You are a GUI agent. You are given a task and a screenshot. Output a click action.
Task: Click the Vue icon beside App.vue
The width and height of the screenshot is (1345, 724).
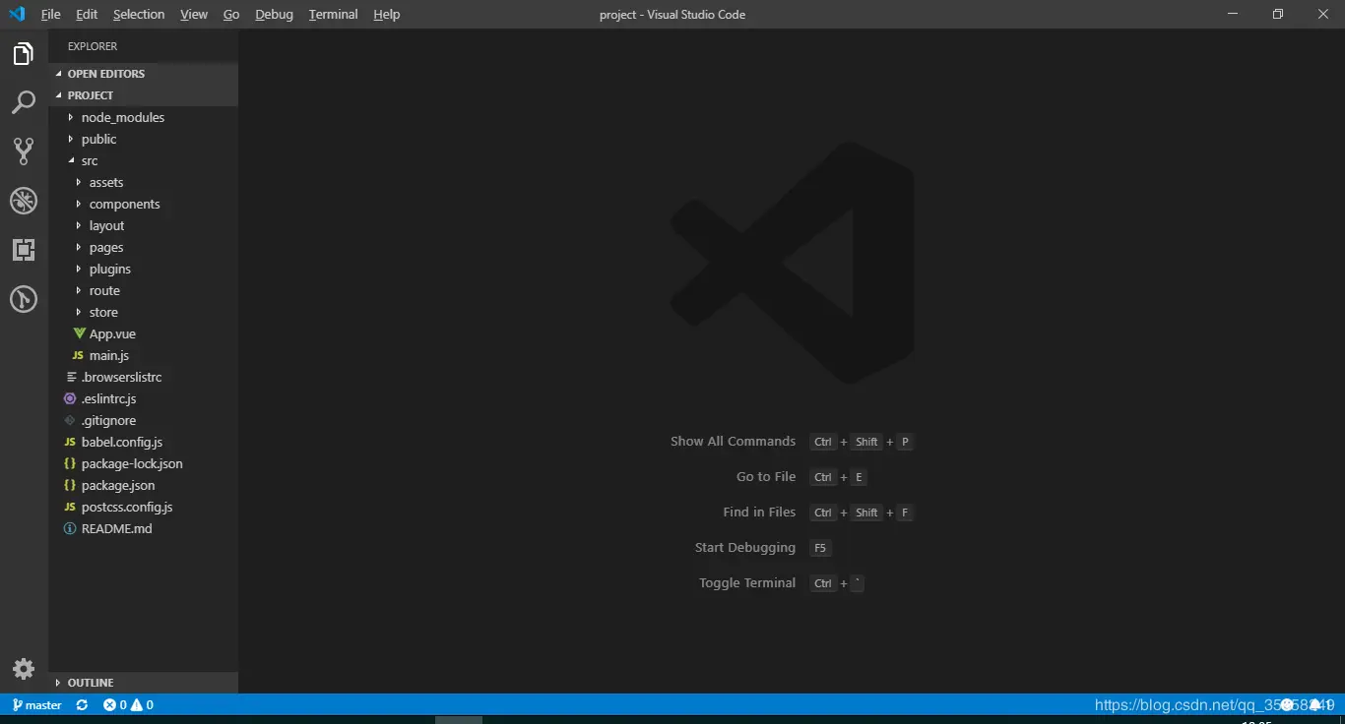point(80,333)
